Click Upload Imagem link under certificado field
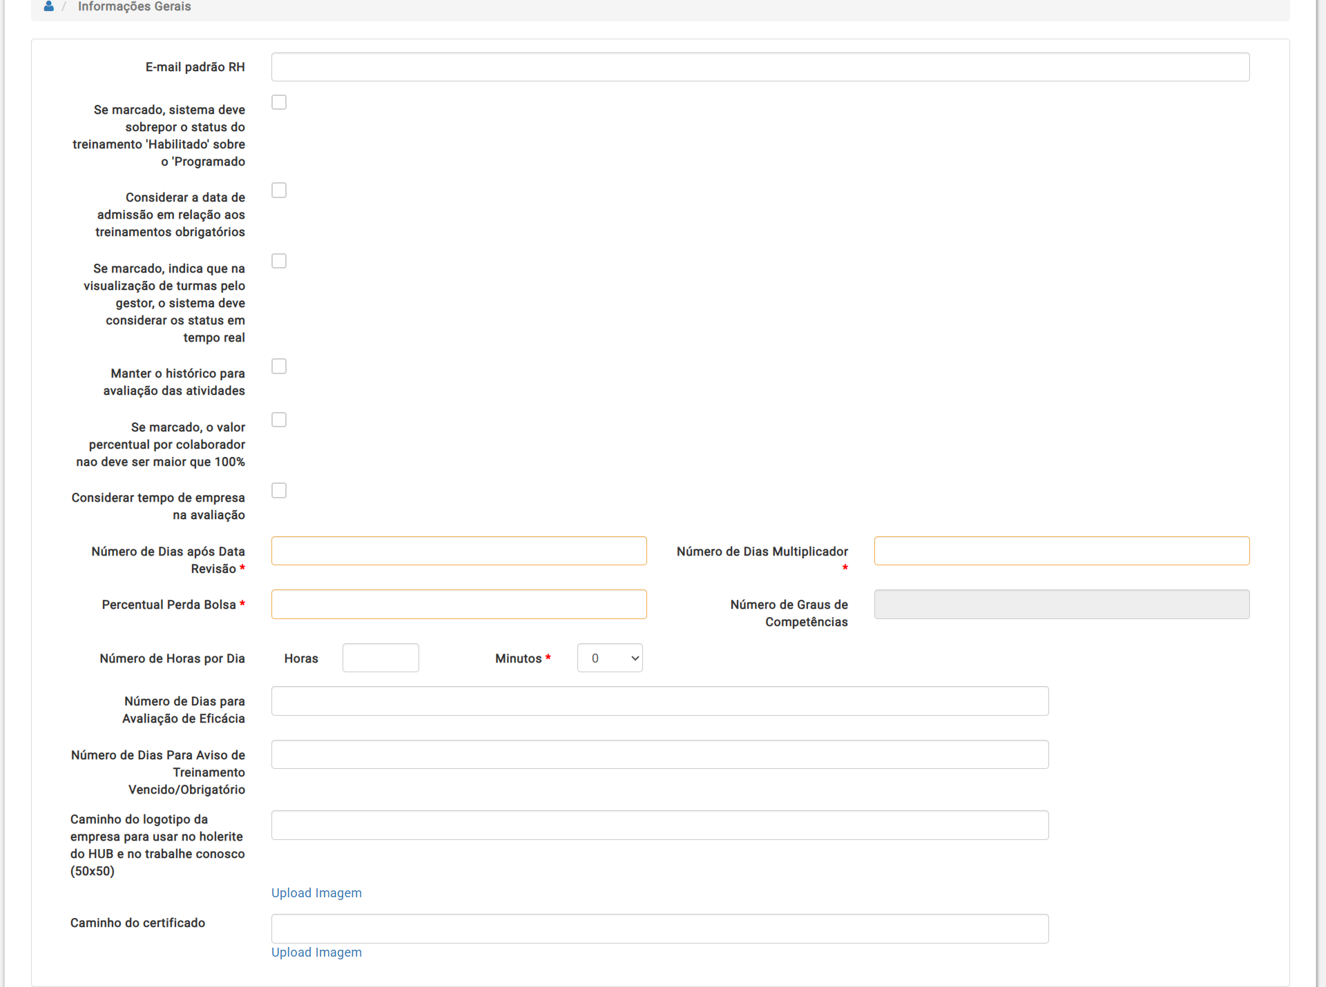The width and height of the screenshot is (1326, 987). (316, 952)
